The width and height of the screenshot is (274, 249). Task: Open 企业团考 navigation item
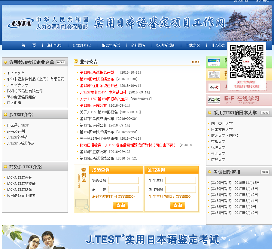click(x=138, y=45)
